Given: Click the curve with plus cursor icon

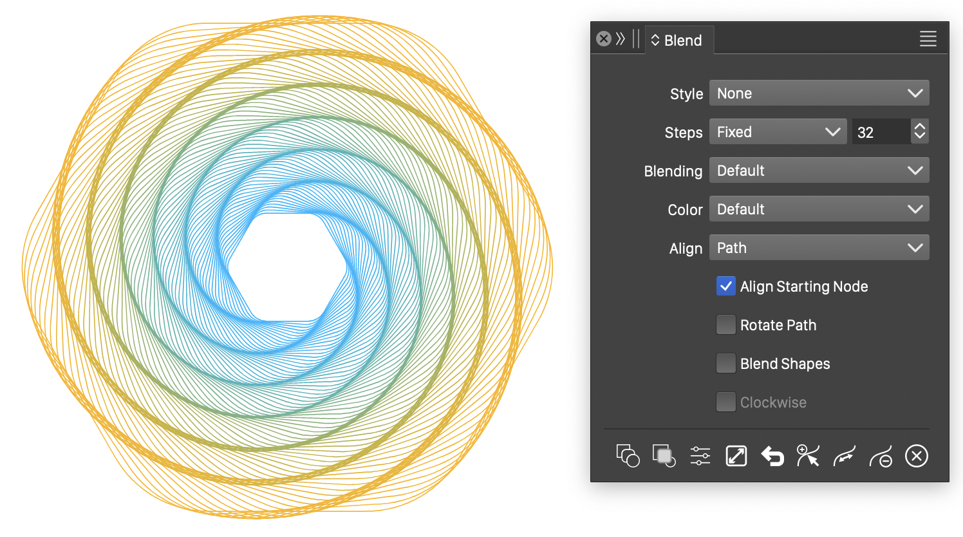Looking at the screenshot, I should 808,456.
